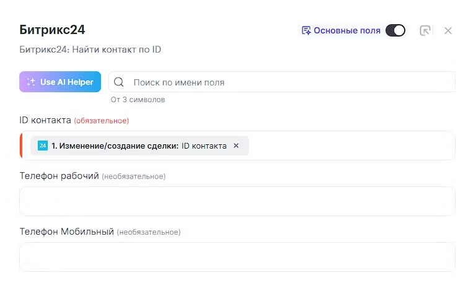Click the Битрикс24 panel title

coord(52,30)
